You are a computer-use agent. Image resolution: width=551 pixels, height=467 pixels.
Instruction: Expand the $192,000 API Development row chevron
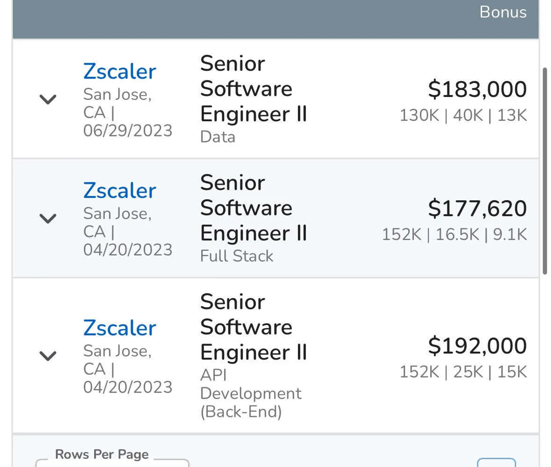48,355
